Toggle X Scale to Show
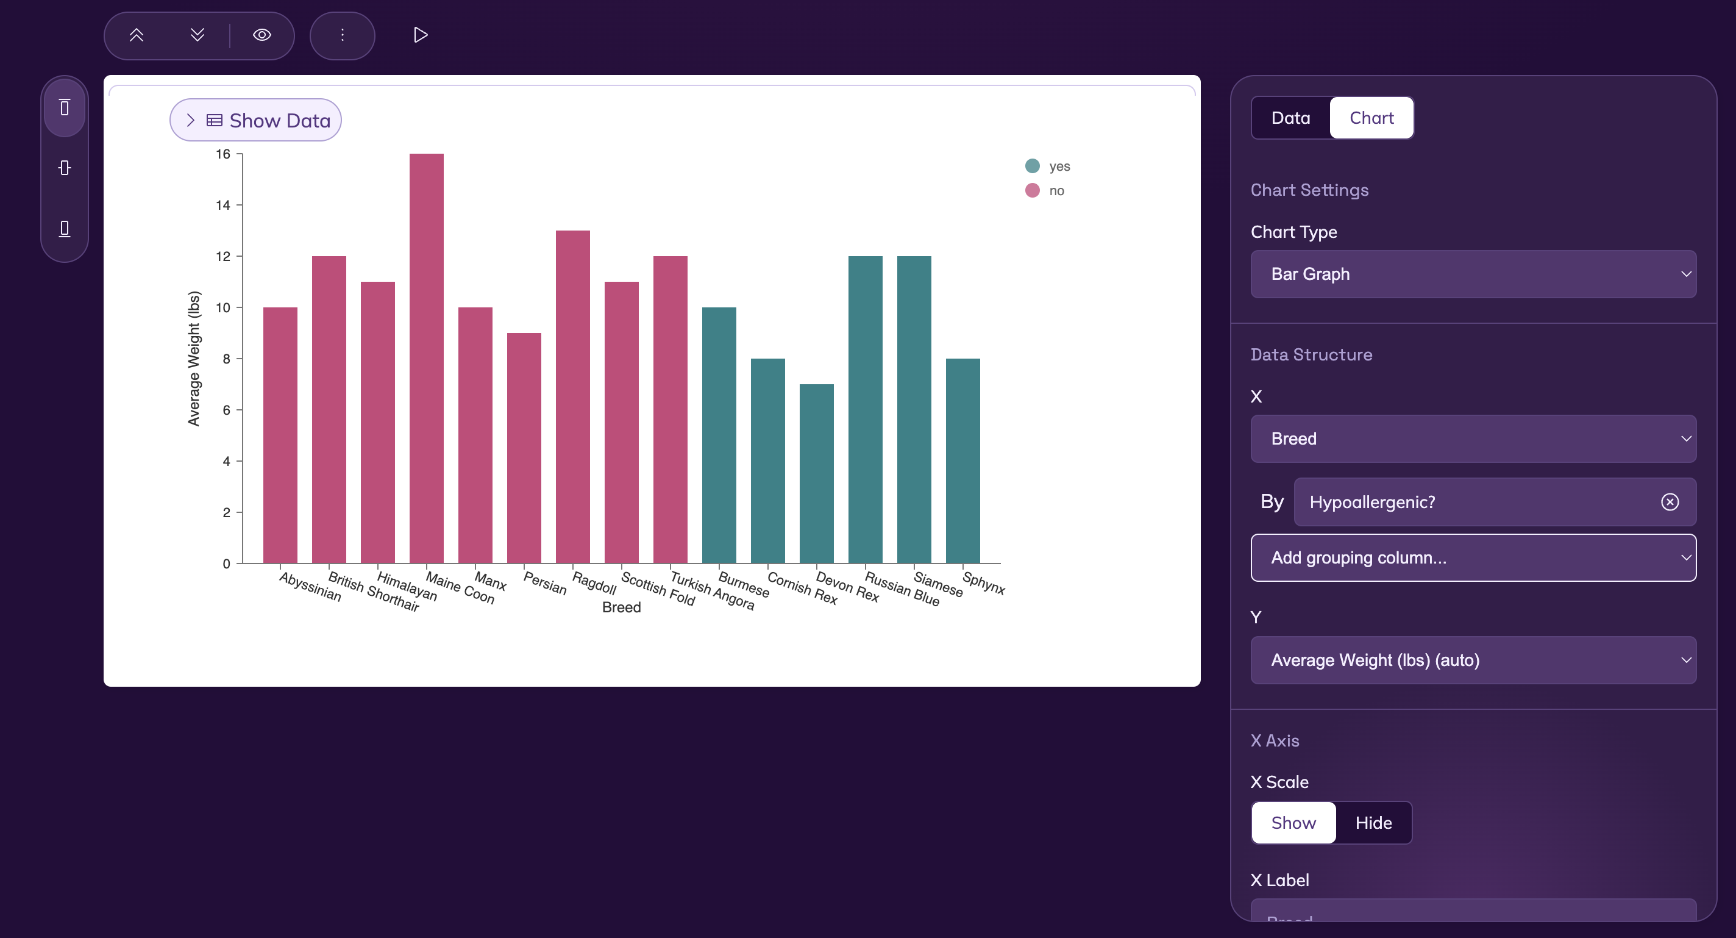 click(x=1293, y=823)
